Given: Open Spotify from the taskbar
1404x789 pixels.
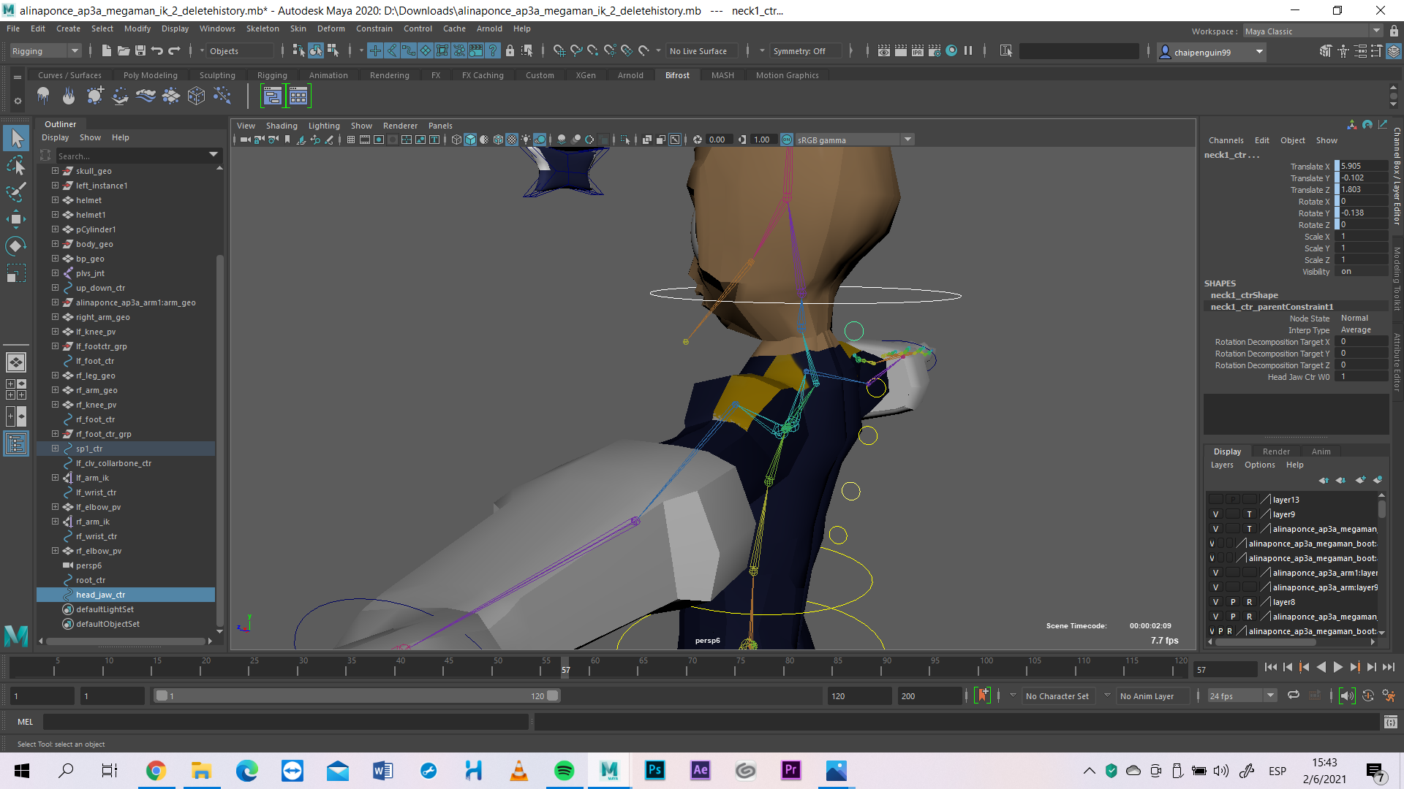Looking at the screenshot, I should click(x=564, y=771).
